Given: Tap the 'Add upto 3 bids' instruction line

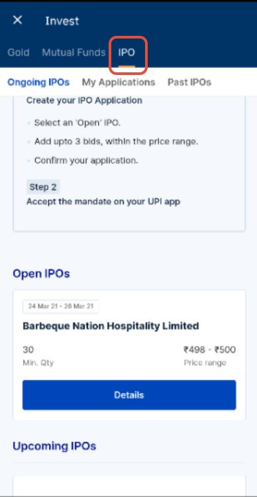Looking at the screenshot, I should coord(116,141).
